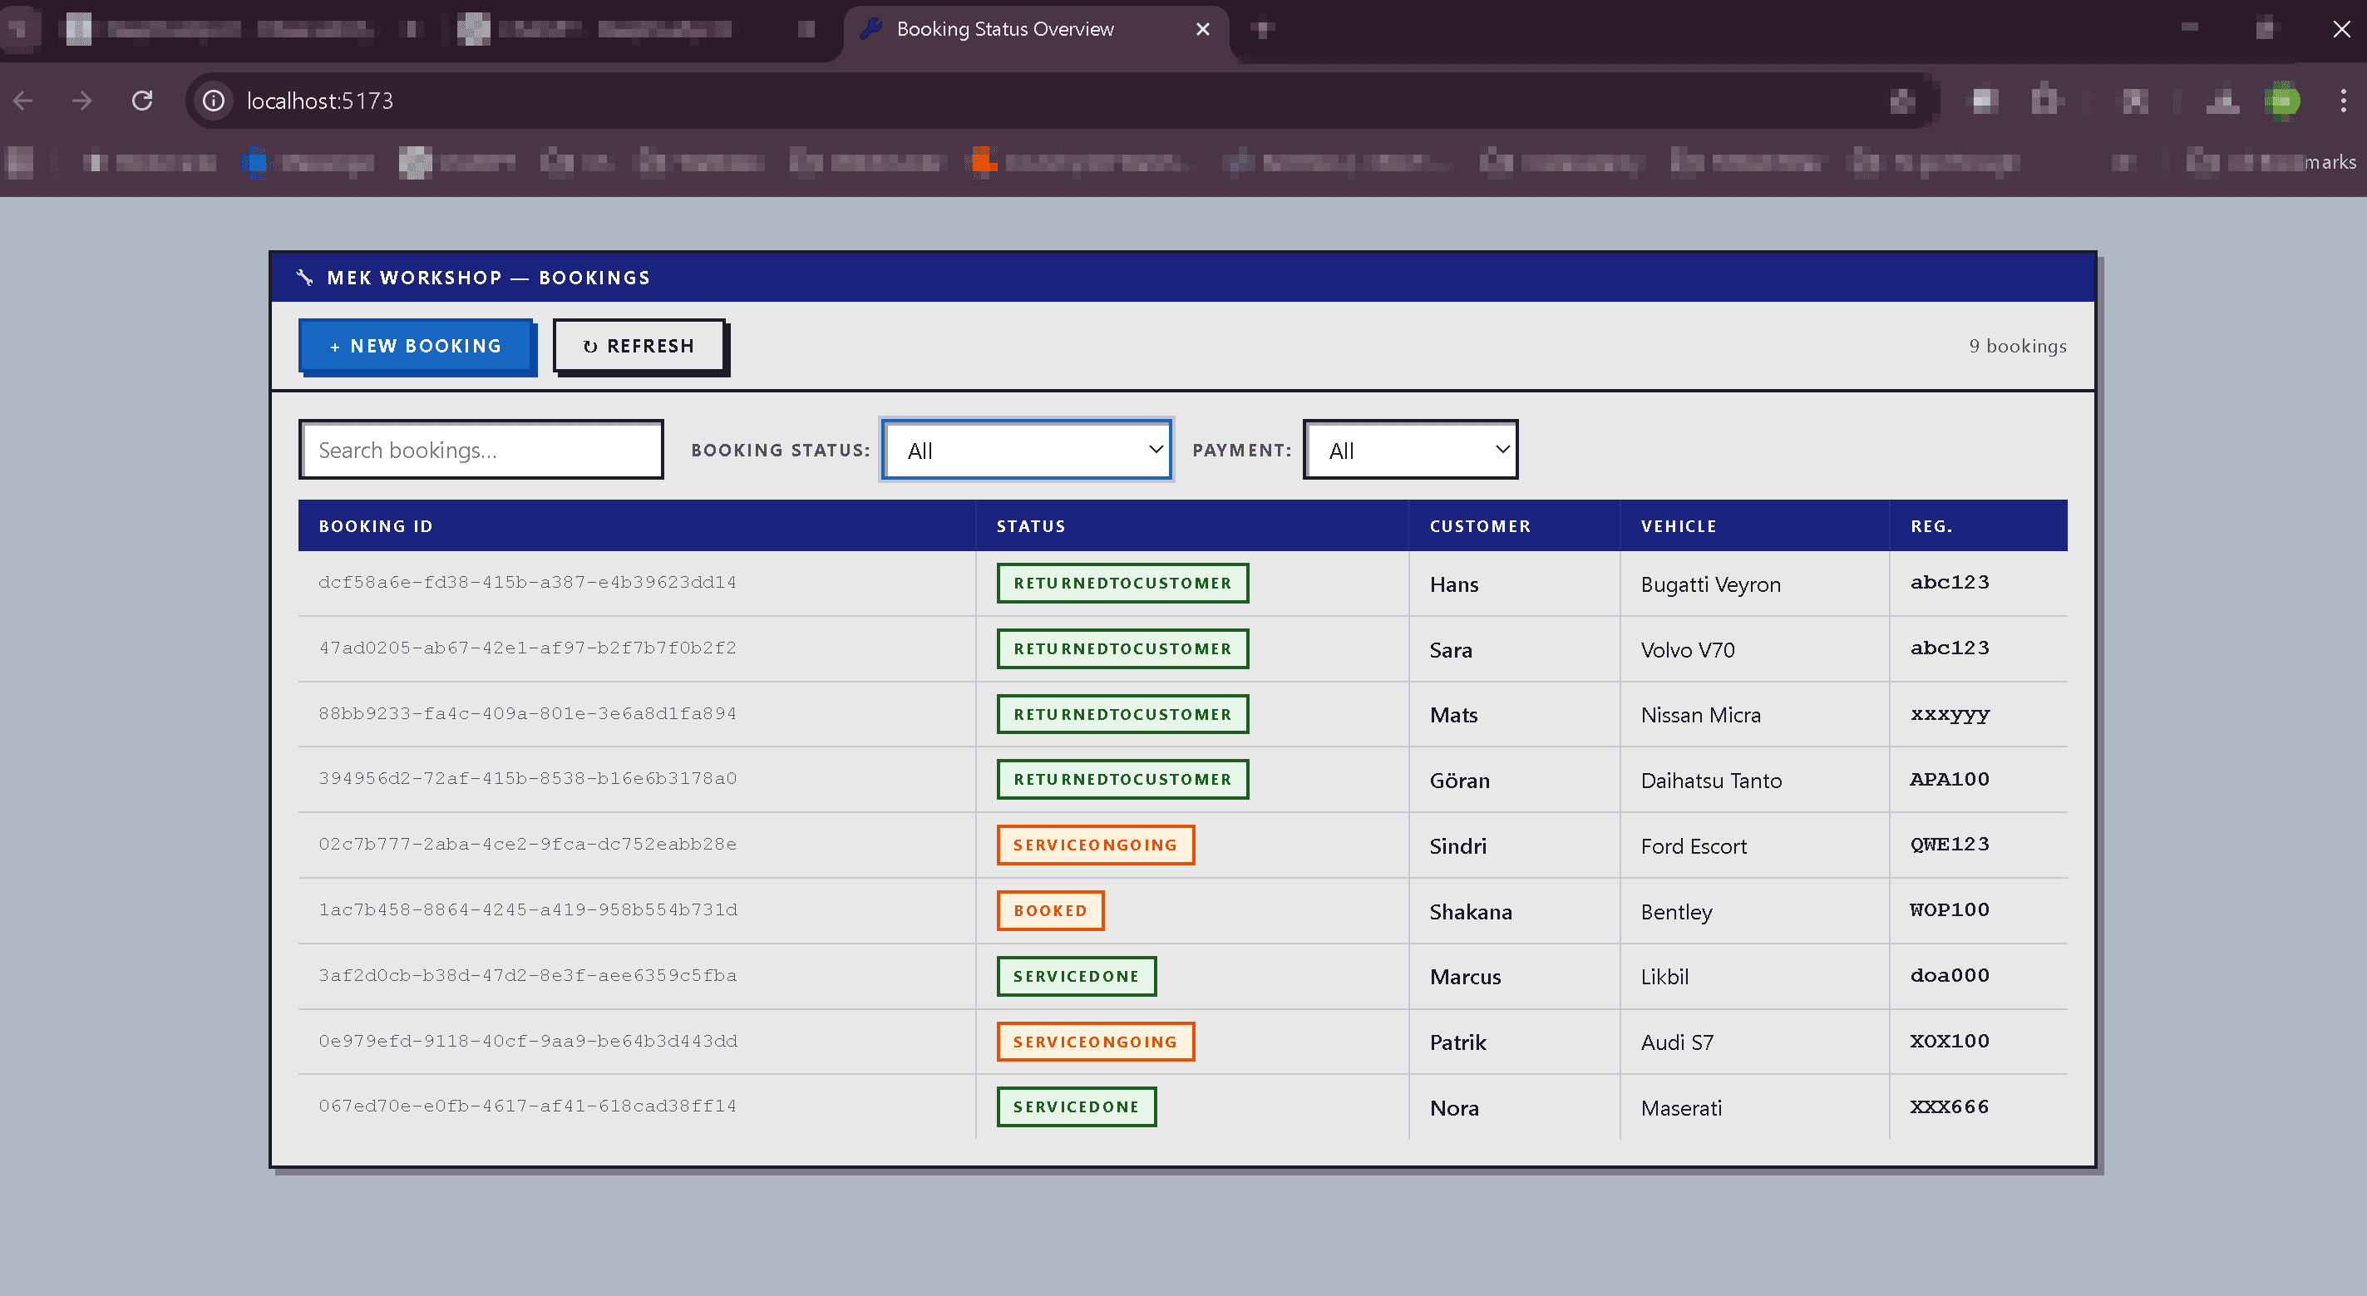Screen dimensions: 2367x1296
Task: Click the page reload icon in the browser toolbar
Action: pyautogui.click(x=142, y=101)
